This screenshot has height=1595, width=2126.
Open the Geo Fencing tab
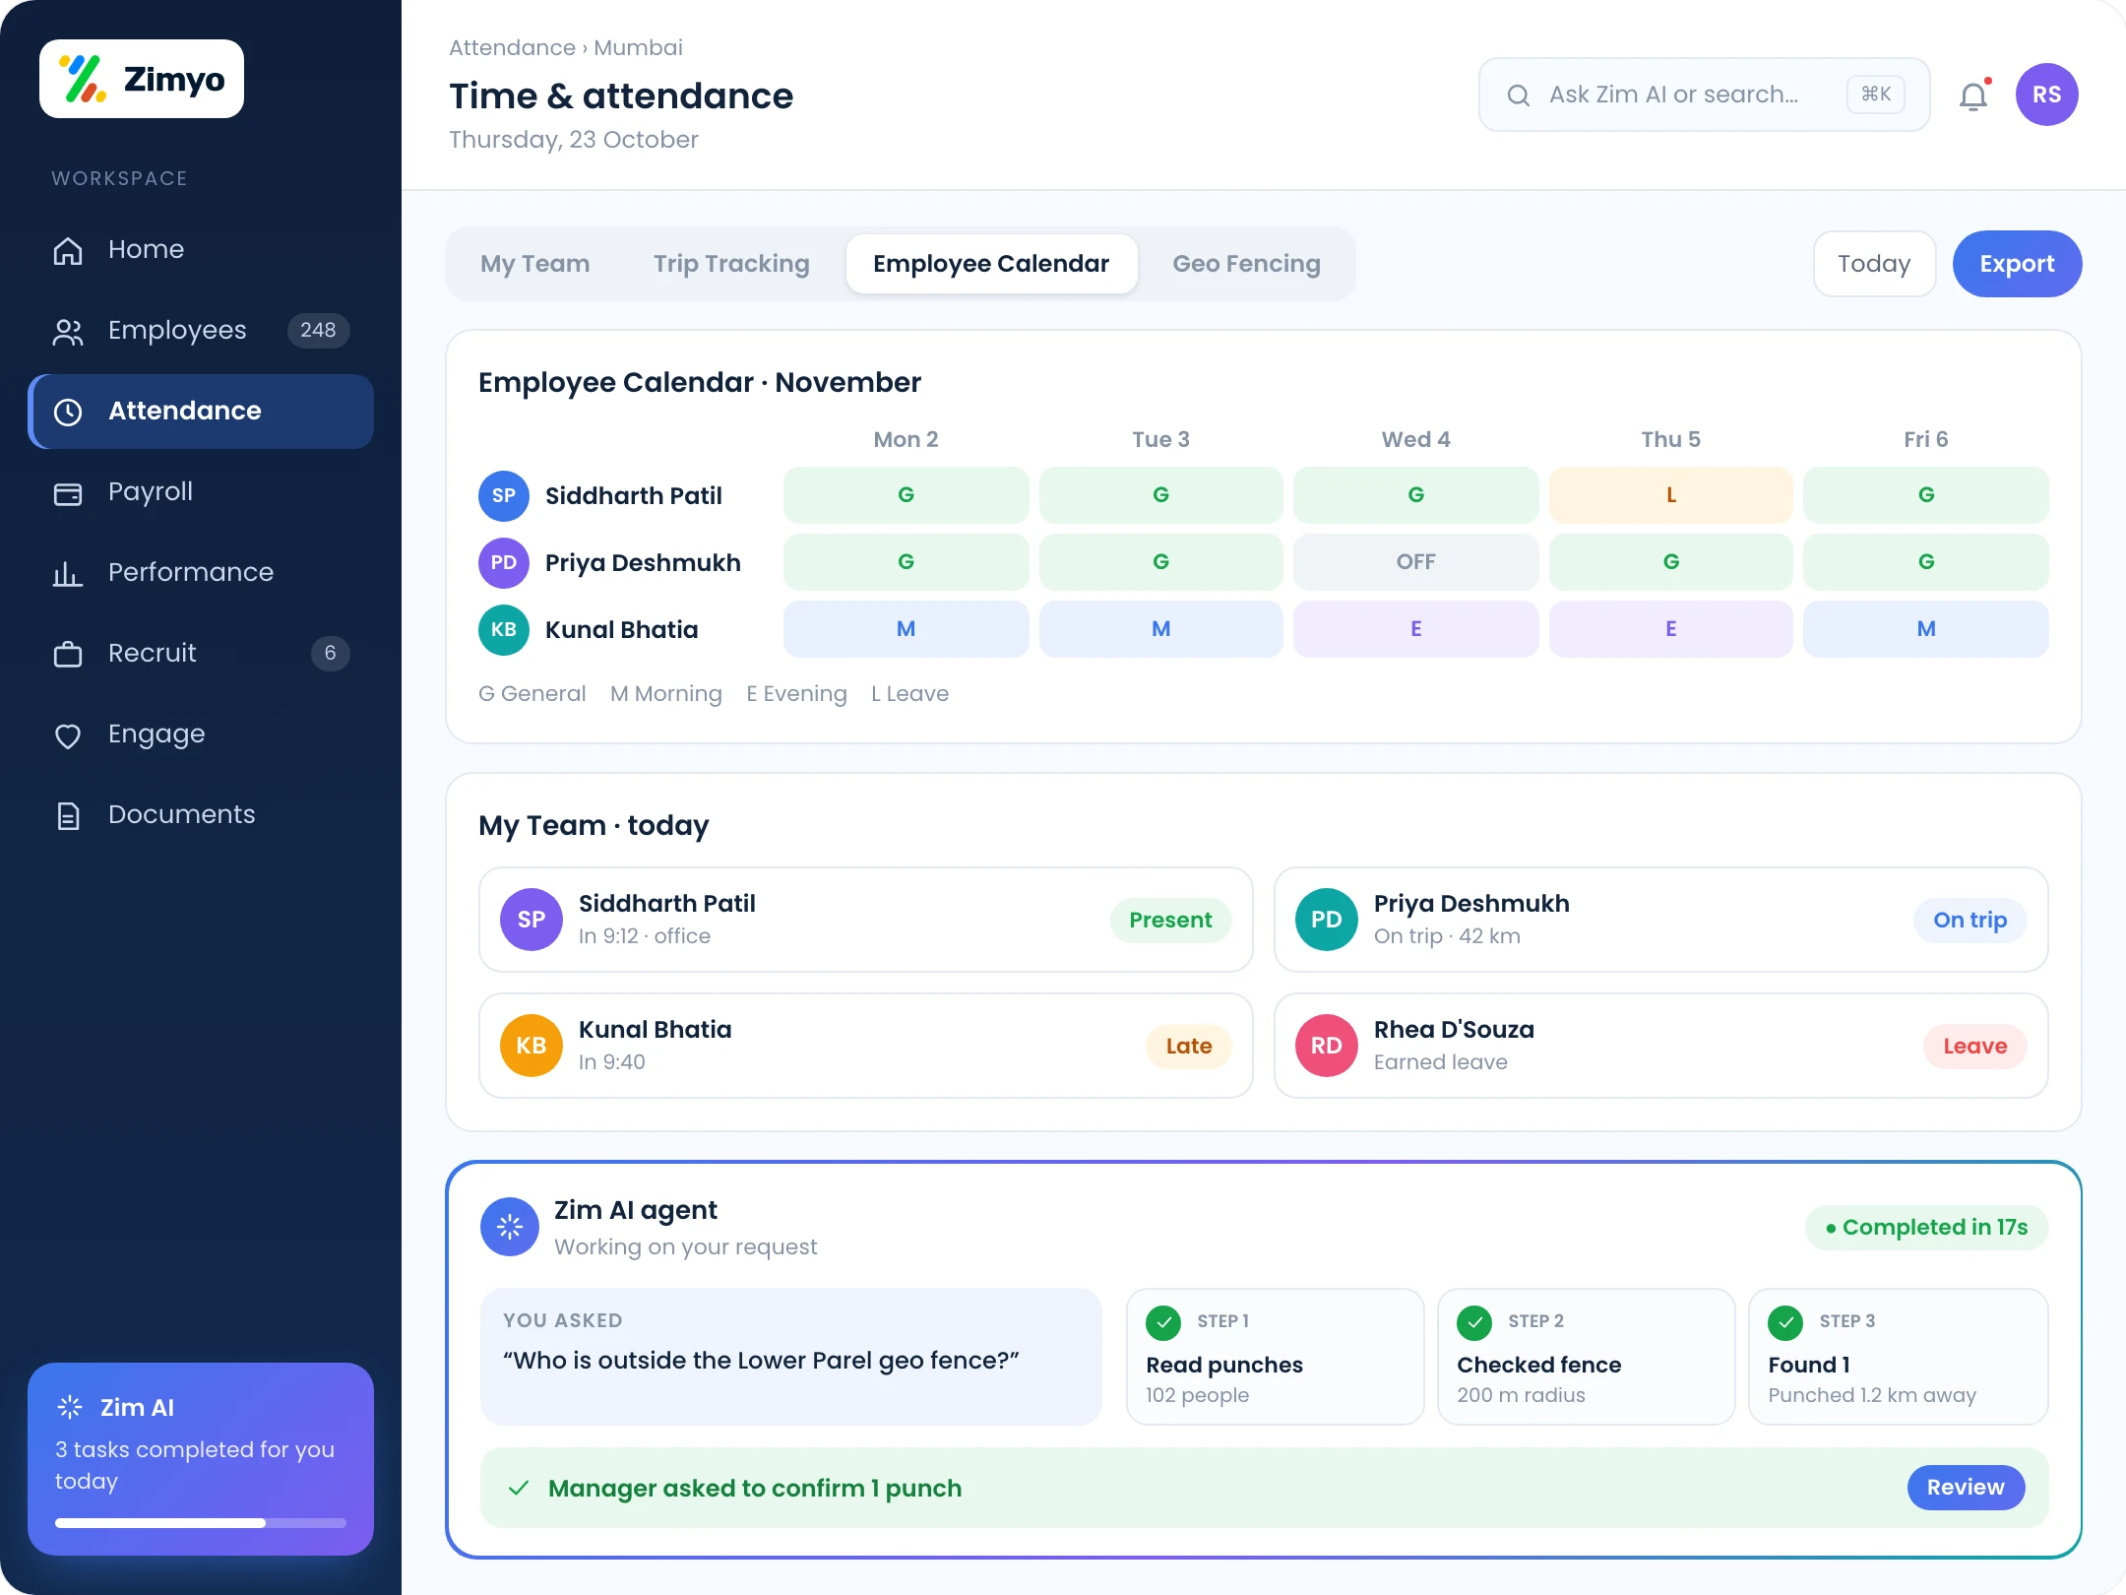(x=1246, y=264)
